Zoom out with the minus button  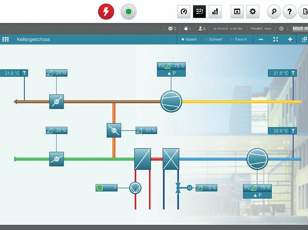[x=261, y=40]
